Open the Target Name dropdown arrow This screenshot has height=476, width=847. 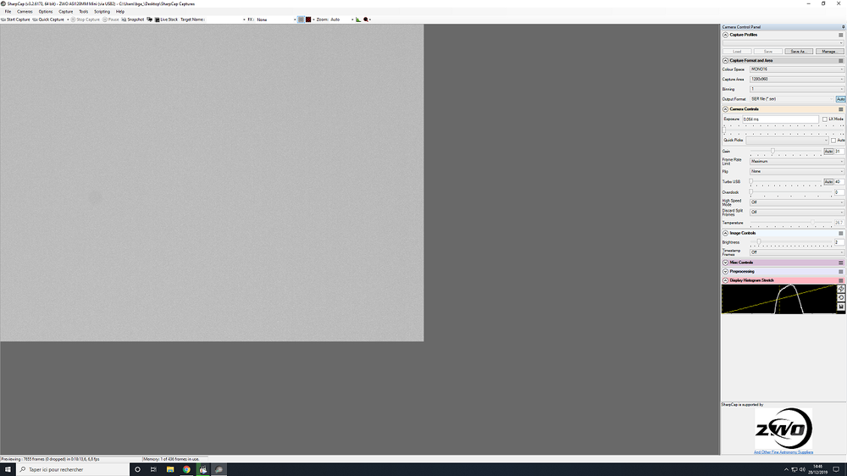pyautogui.click(x=244, y=19)
